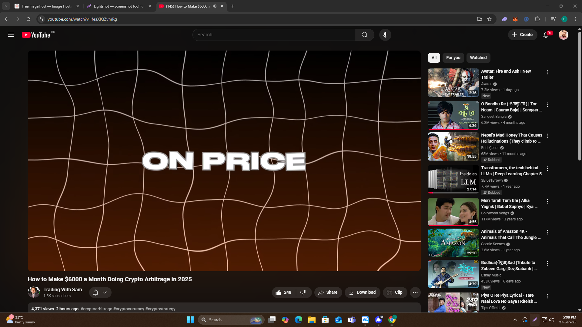Viewport: 582px width, 327px height.
Task: Click the YouTube voice search microphone icon
Action: point(385,35)
